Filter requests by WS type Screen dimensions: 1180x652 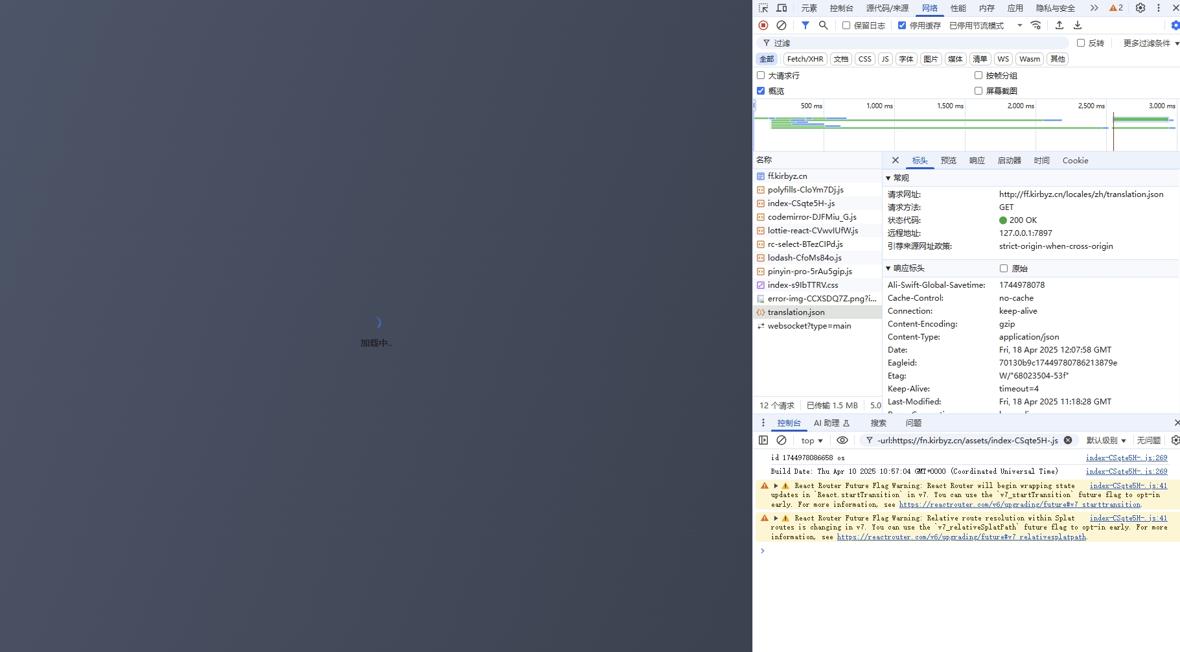[1003, 59]
